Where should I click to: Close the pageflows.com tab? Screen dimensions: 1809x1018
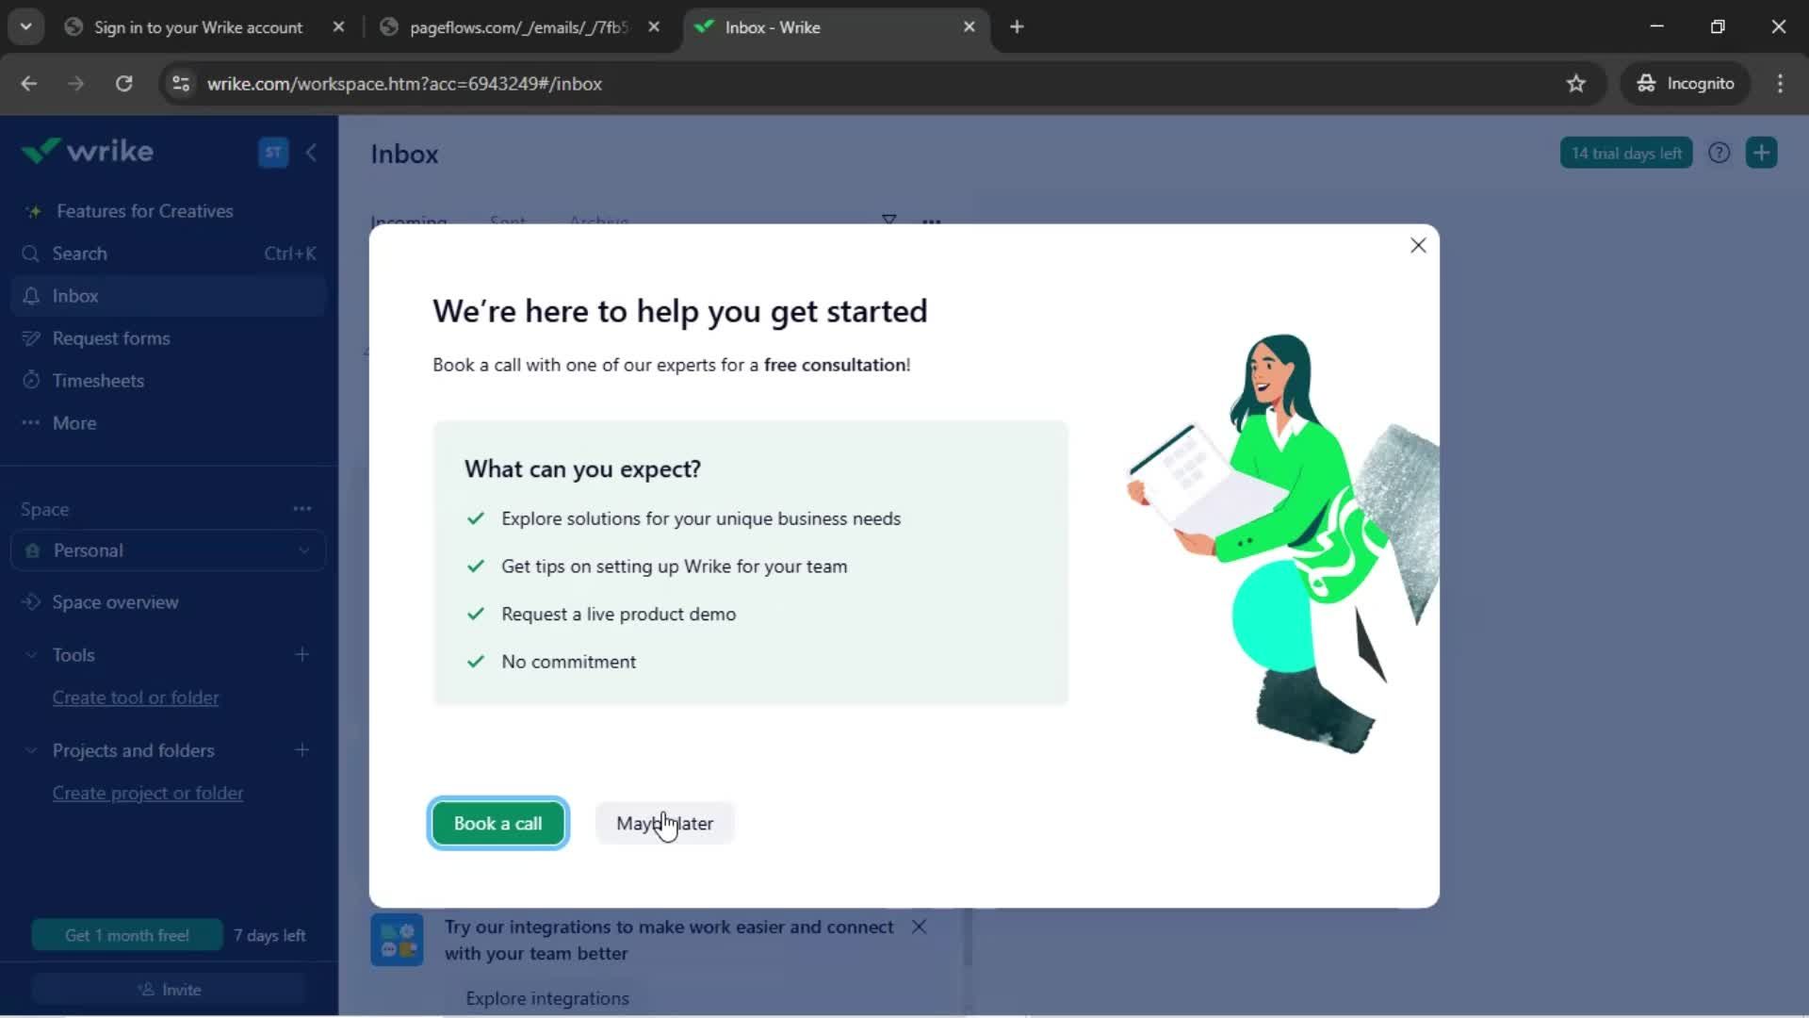(654, 27)
